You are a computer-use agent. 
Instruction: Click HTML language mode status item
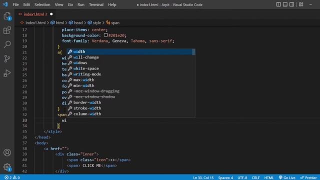click(x=269, y=177)
